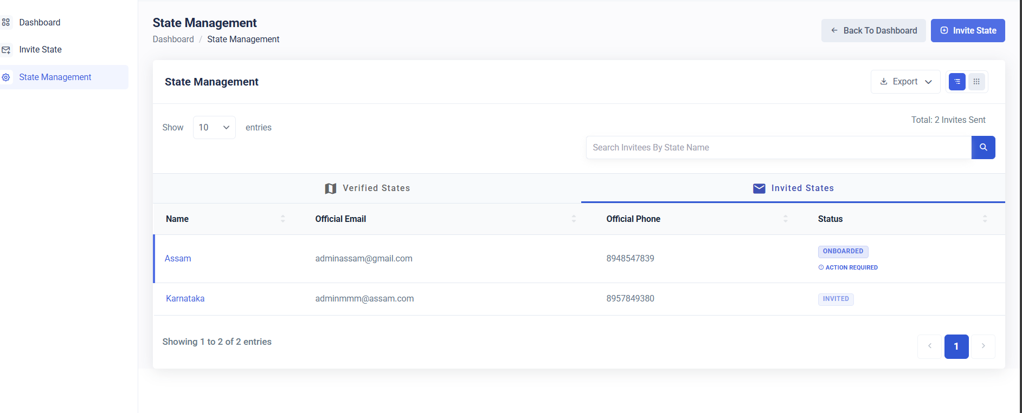Sort table by Name column

tap(282, 219)
